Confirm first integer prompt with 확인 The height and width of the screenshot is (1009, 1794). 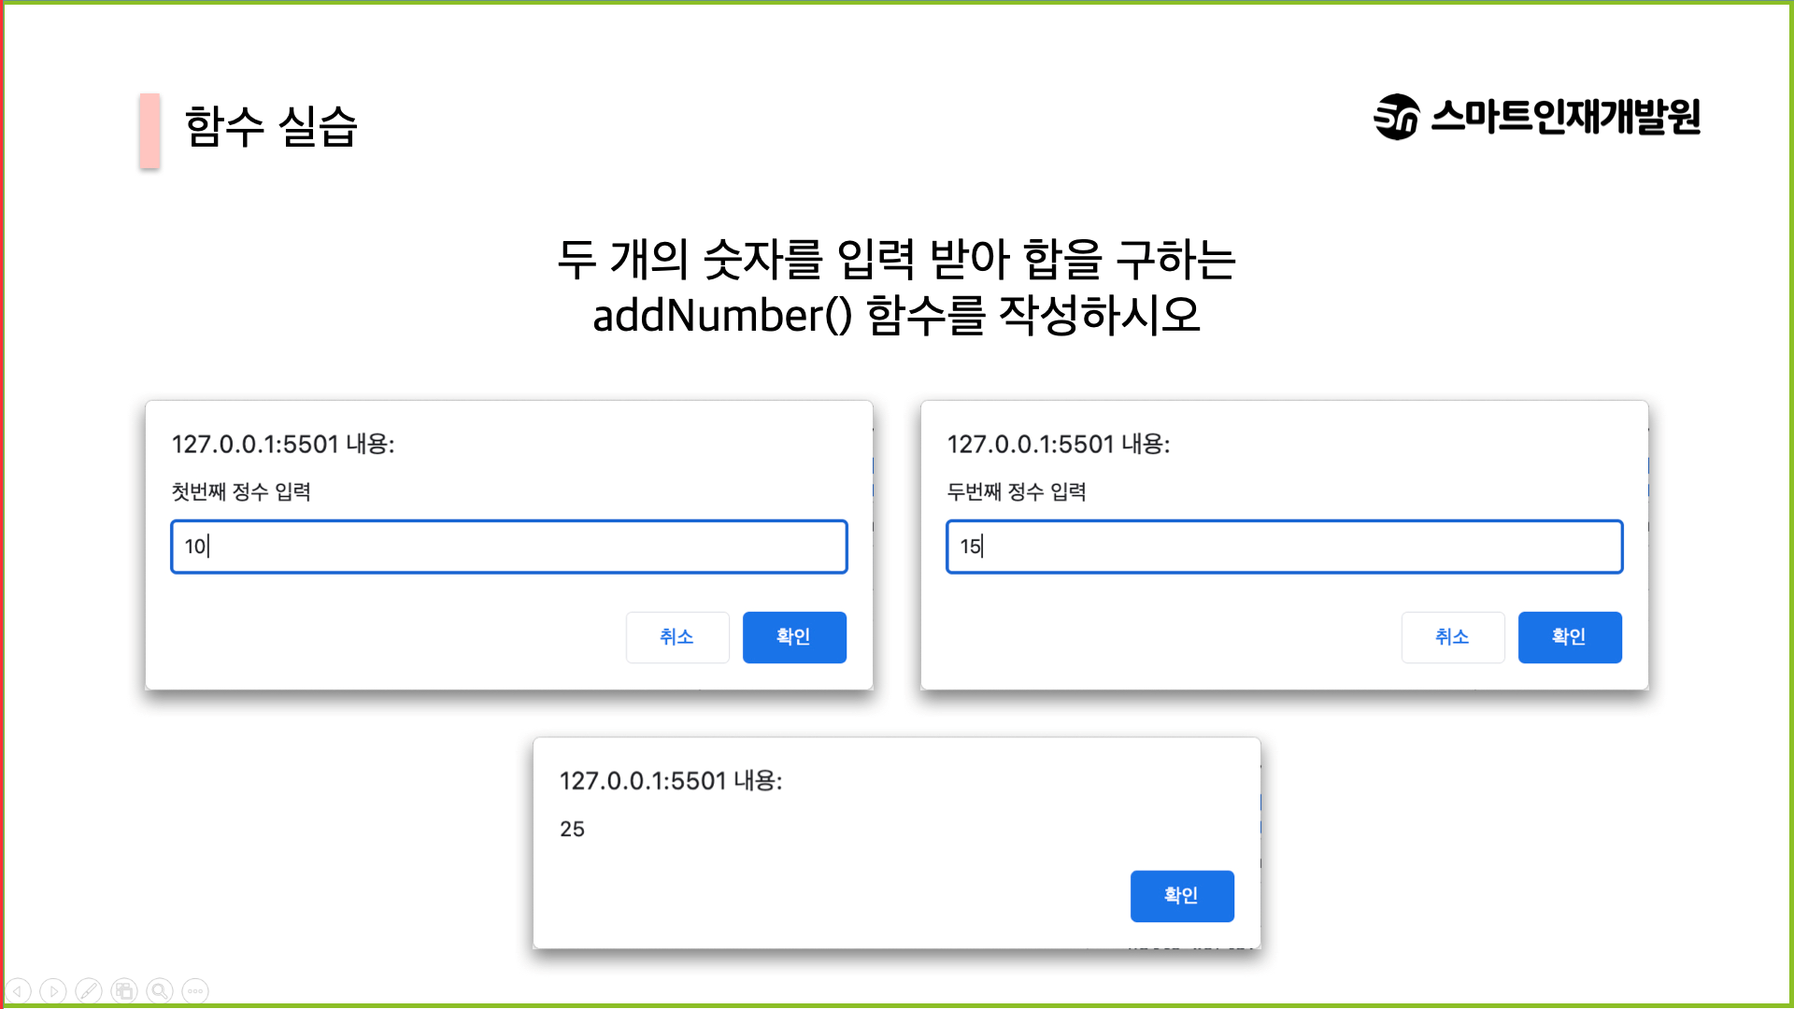click(x=794, y=637)
